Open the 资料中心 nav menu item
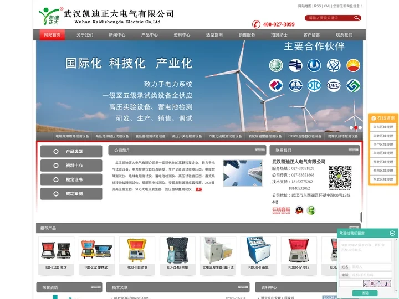 [182, 35]
